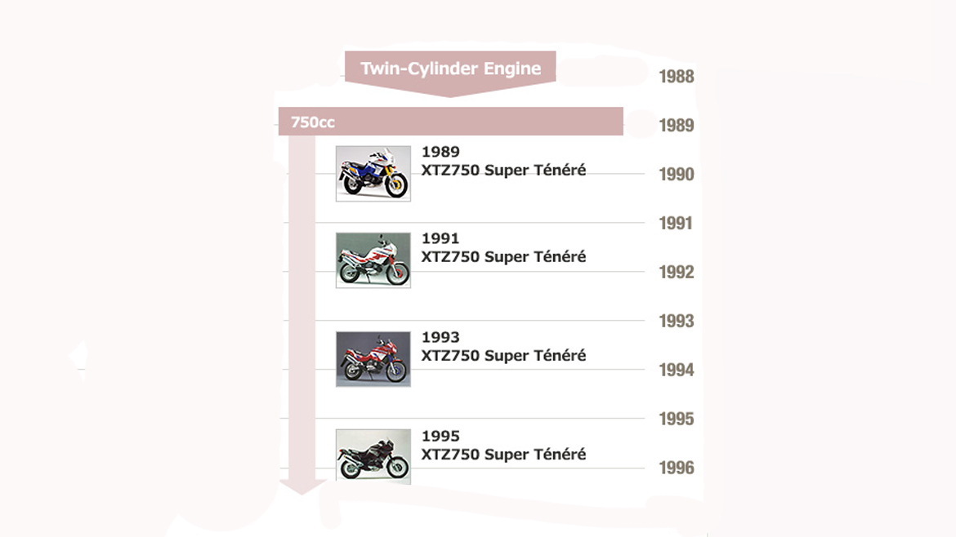Open the 1991 XTZ750 motorcycle thumbnail

(373, 260)
